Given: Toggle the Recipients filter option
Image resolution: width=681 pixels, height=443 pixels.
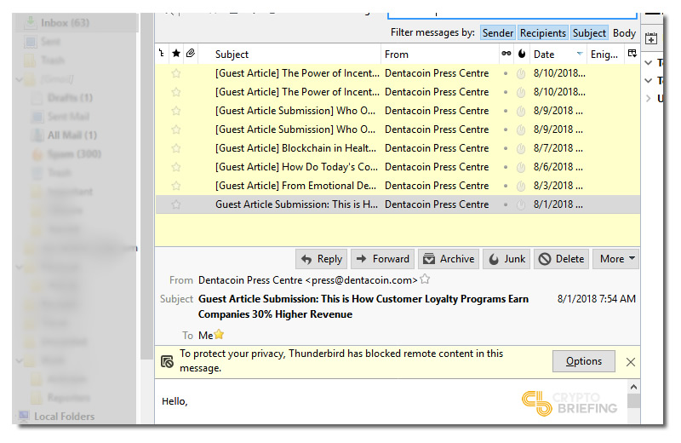Looking at the screenshot, I should (543, 32).
